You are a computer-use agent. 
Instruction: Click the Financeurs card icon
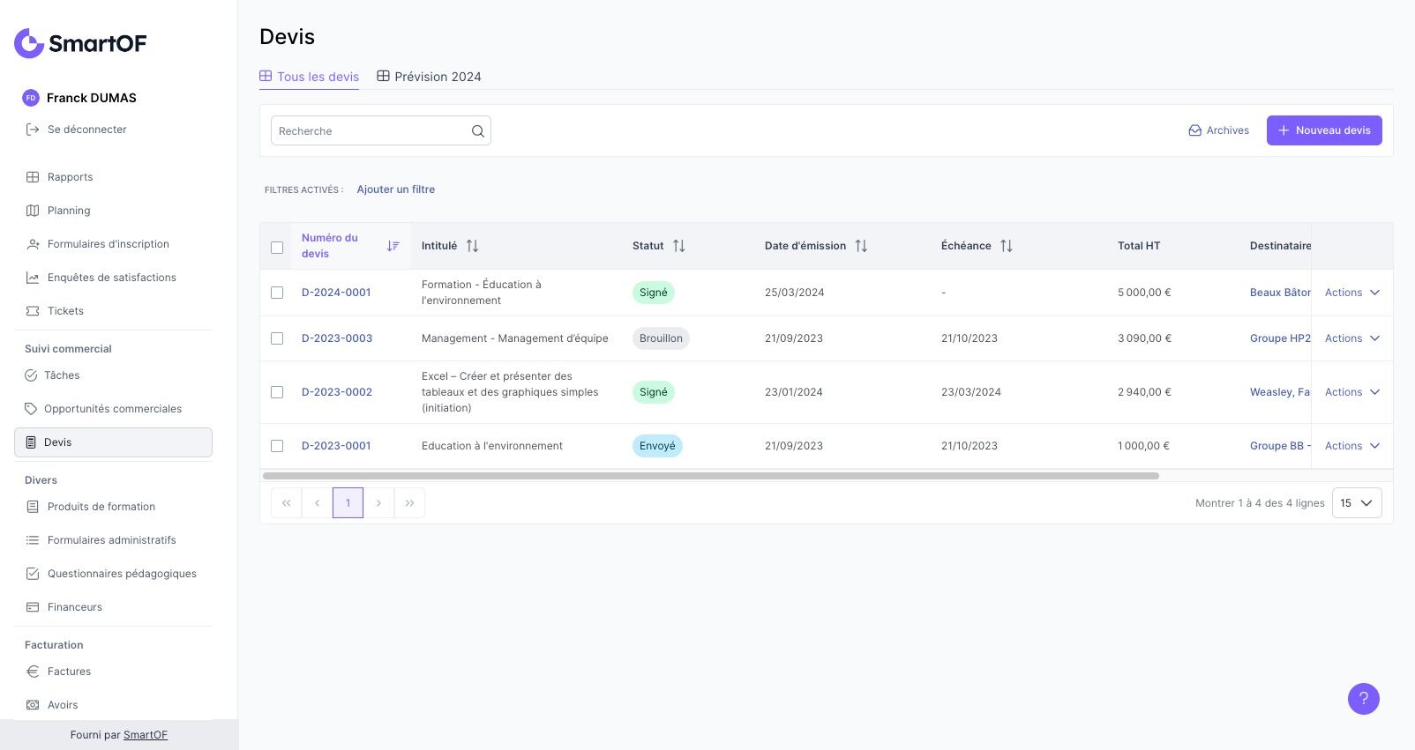pyautogui.click(x=33, y=607)
